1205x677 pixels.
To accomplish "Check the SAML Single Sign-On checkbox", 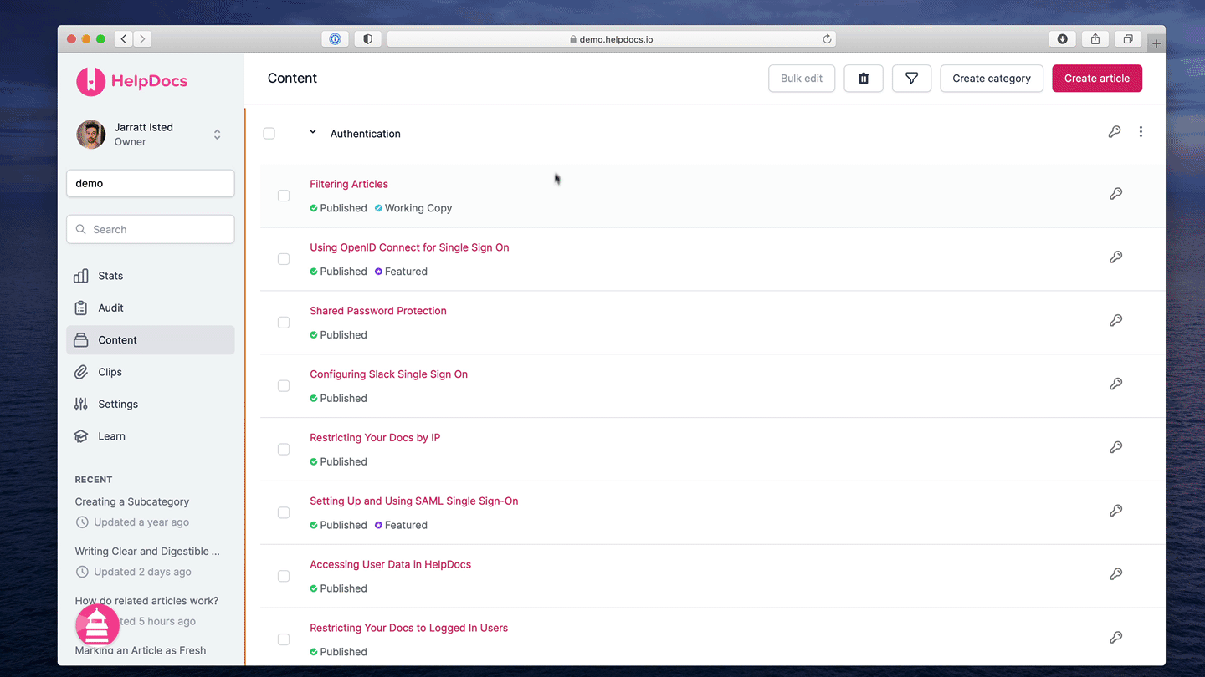I will [x=284, y=512].
